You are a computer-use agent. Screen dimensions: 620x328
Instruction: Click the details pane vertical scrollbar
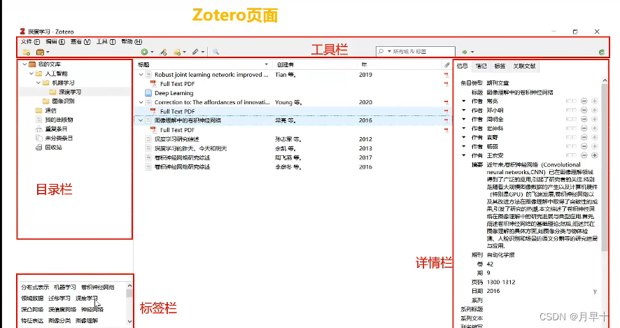604,201
